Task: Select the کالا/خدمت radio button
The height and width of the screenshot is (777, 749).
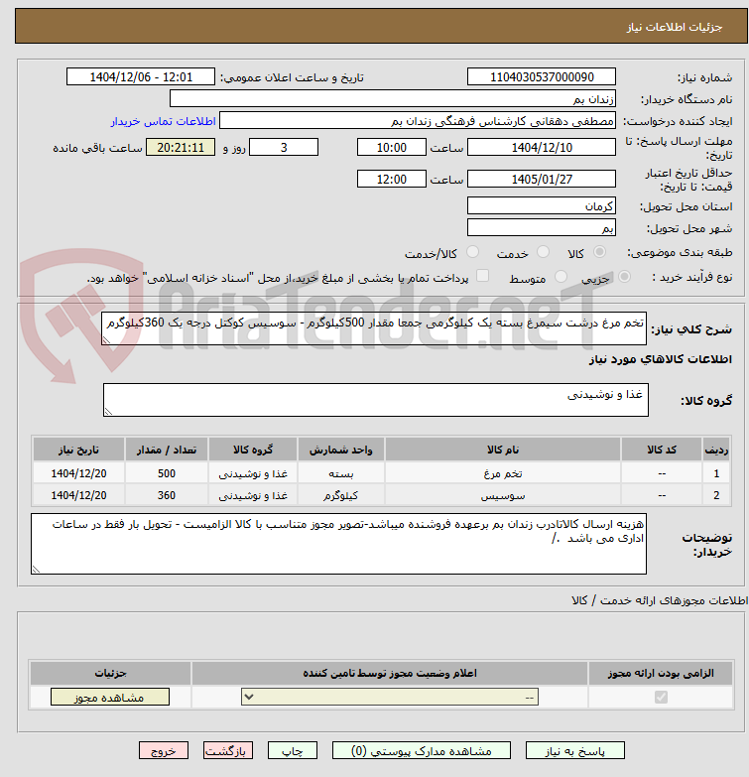Action: [x=472, y=252]
